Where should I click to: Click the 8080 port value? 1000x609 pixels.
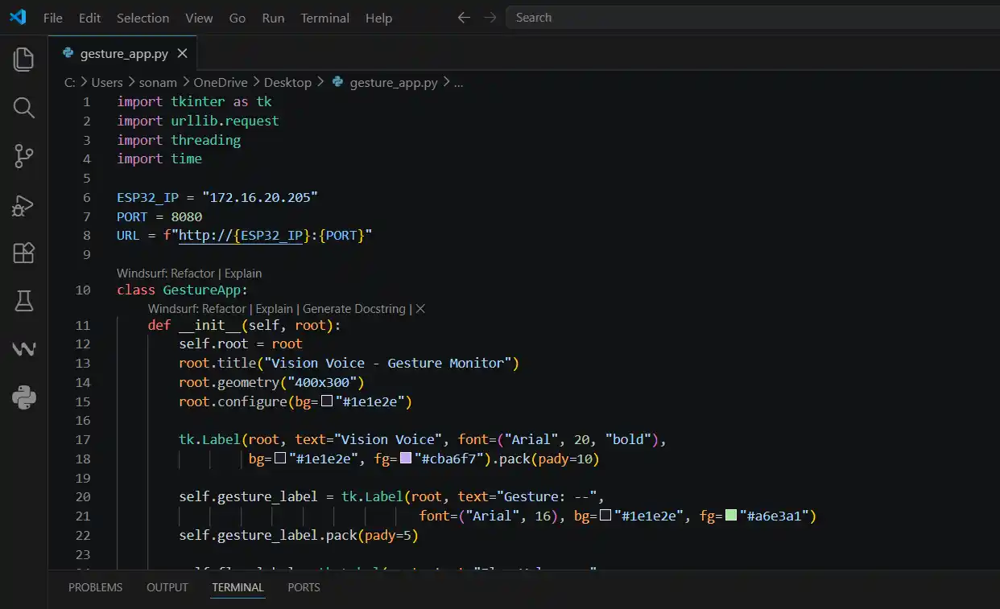(187, 216)
